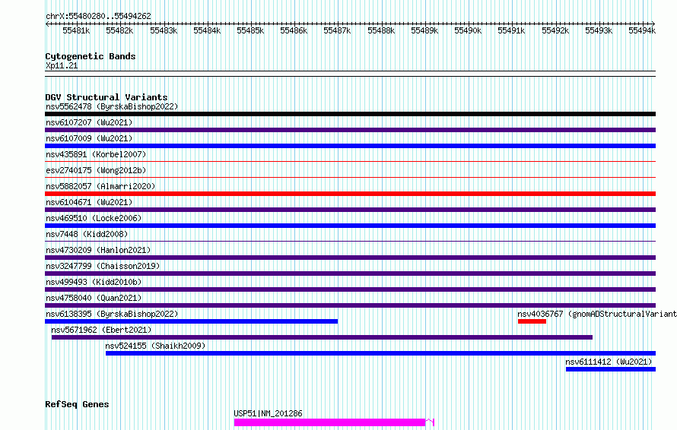
Task: Click the 55485k ruler position
Action: [250, 30]
